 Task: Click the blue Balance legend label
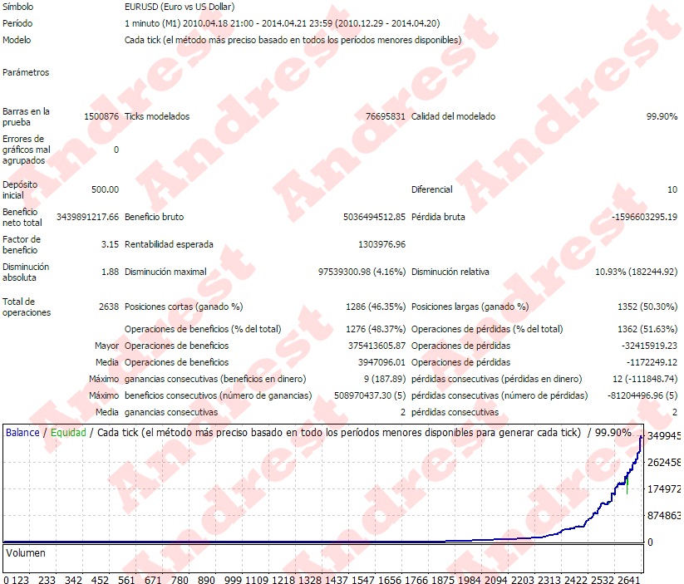[22, 433]
